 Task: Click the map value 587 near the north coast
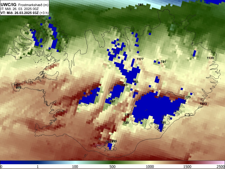(x=141, y=5)
